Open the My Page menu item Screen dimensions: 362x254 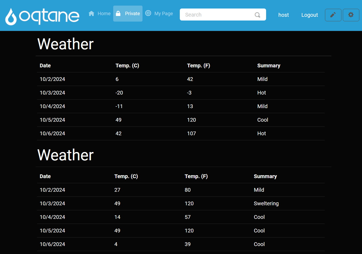coord(159,14)
